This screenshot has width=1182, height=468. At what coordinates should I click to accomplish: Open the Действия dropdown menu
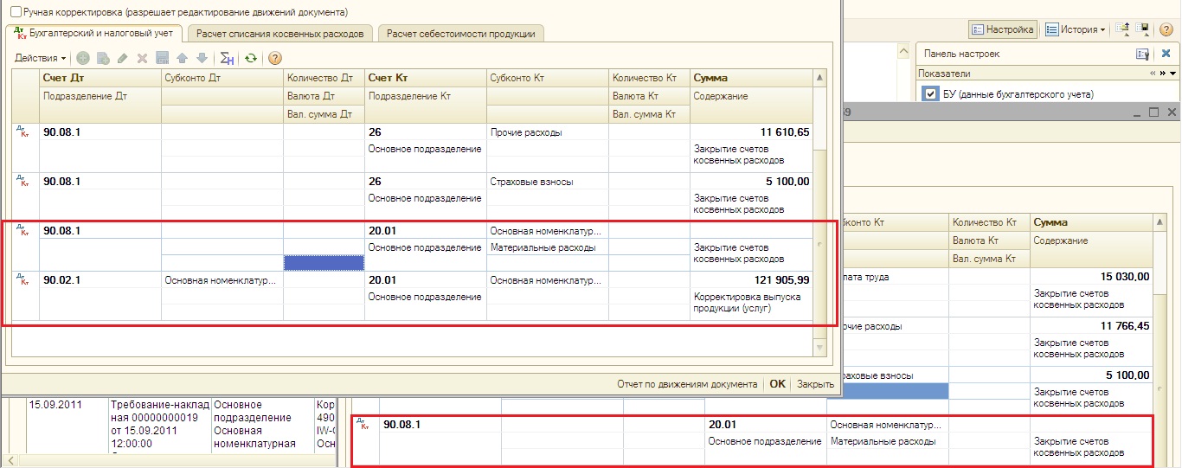(40, 58)
